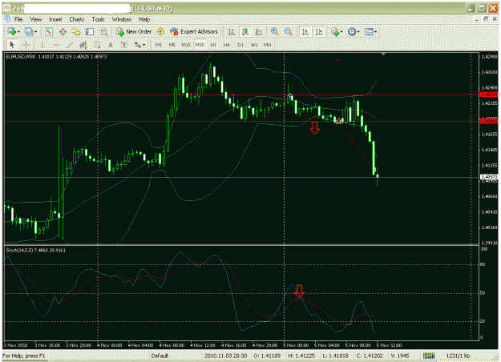Image resolution: width=501 pixels, height=362 pixels.
Task: Expand the Templates dropdown arrow
Action: [x=375, y=31]
